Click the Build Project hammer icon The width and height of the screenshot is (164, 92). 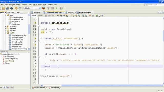click(48, 8)
